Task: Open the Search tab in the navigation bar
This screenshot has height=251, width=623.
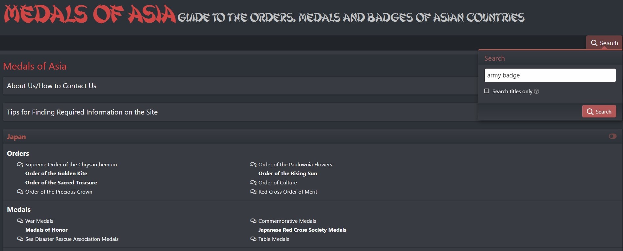Action: click(x=604, y=43)
